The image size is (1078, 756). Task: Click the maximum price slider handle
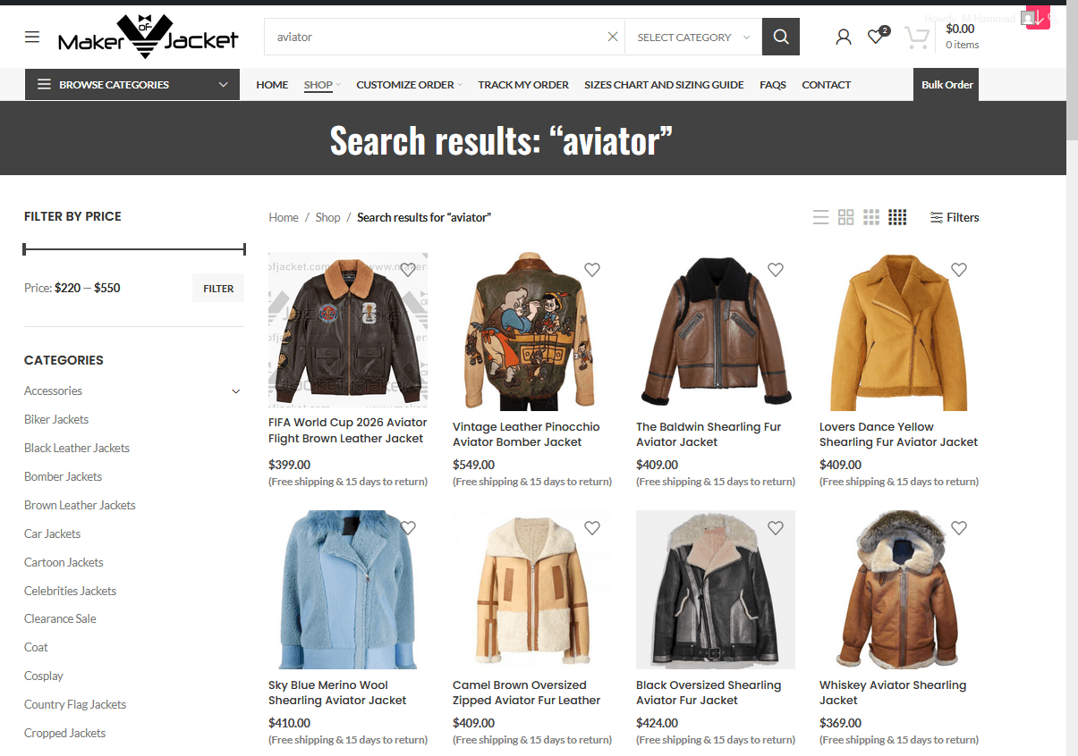pyautogui.click(x=243, y=249)
